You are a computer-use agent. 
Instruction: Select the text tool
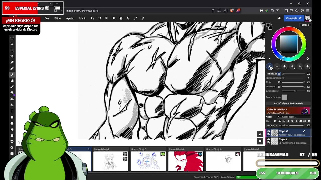pos(12,111)
